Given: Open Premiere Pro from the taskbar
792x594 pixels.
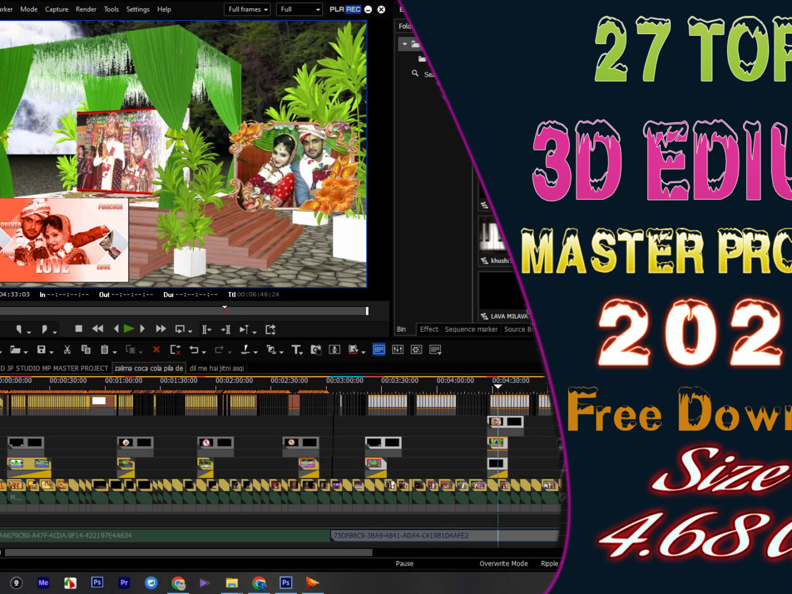Looking at the screenshot, I should pos(124,582).
